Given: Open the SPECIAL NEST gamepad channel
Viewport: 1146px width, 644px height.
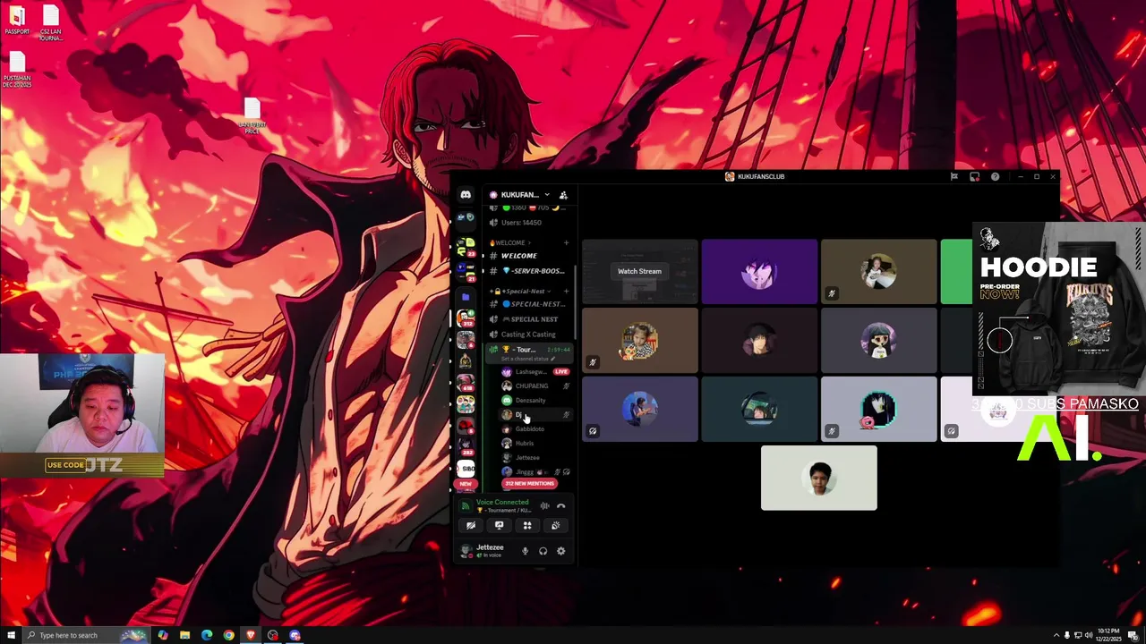Looking at the screenshot, I should point(528,319).
